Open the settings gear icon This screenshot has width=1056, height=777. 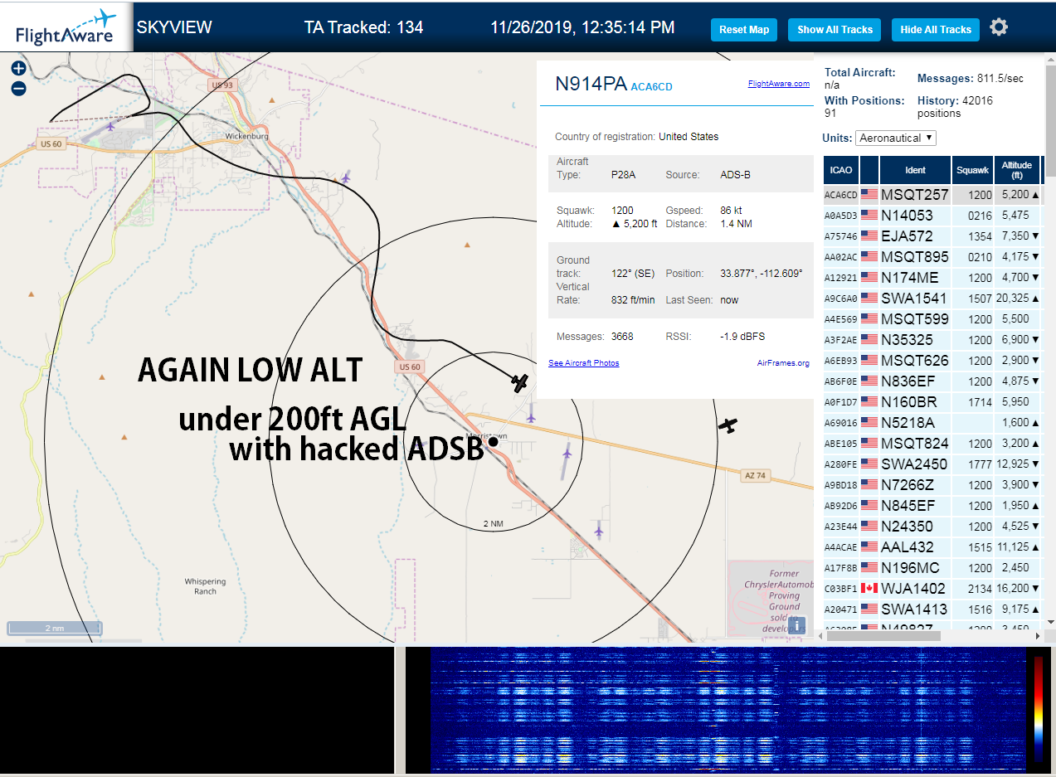999,27
